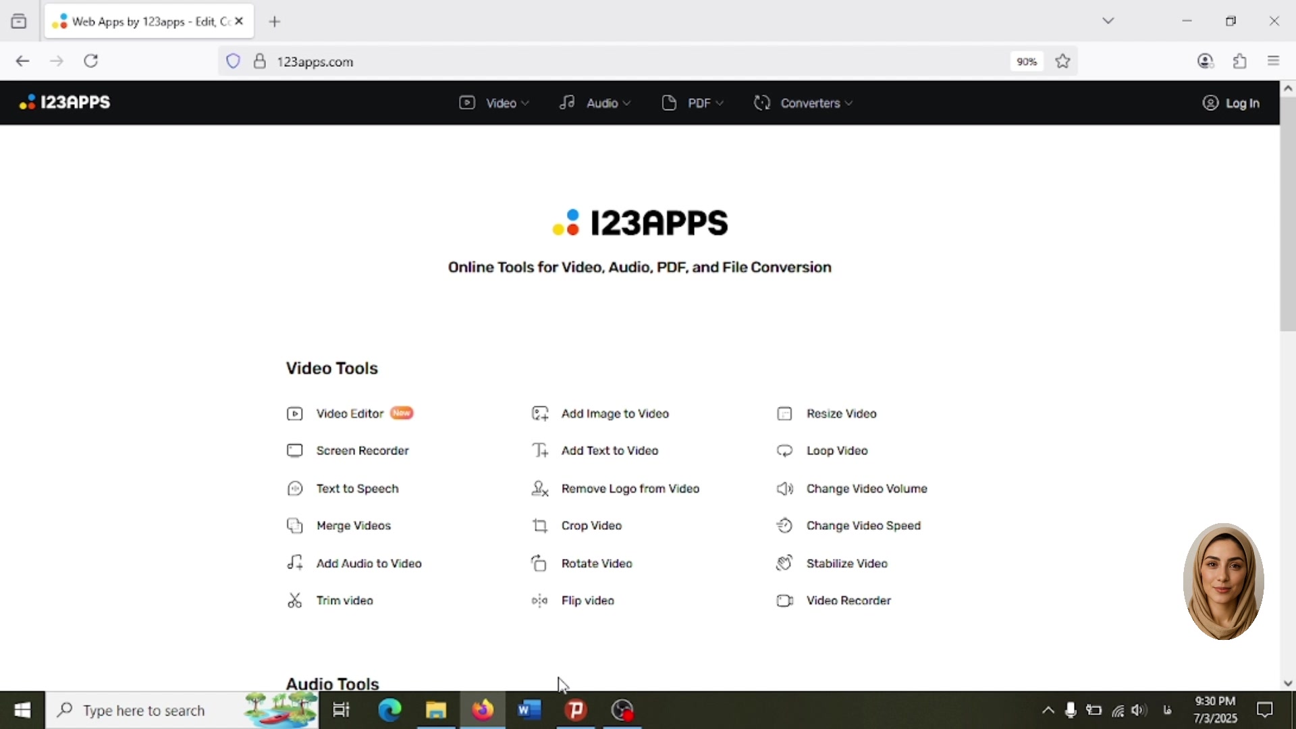
Task: Click the Change Video Volume speaker icon
Action: [784, 489]
